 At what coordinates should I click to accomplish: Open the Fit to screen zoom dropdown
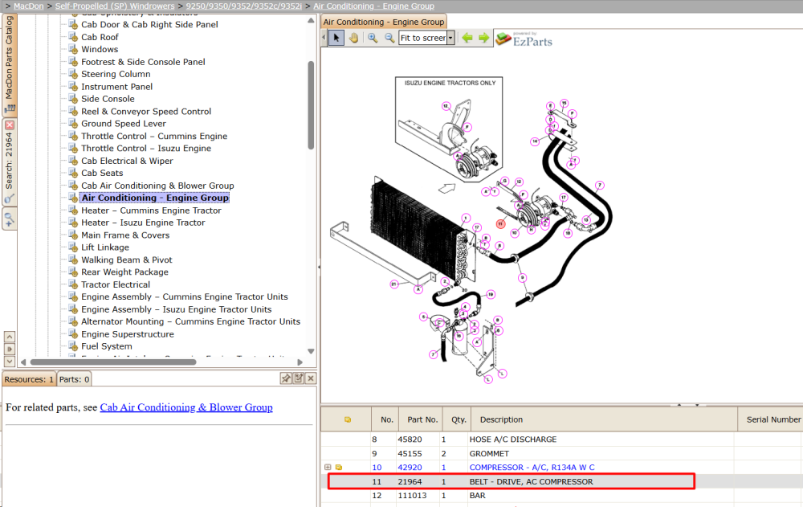pos(450,38)
